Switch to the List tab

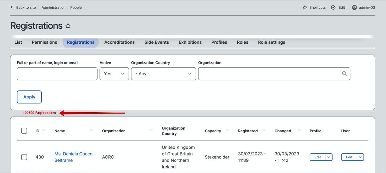click(18, 42)
